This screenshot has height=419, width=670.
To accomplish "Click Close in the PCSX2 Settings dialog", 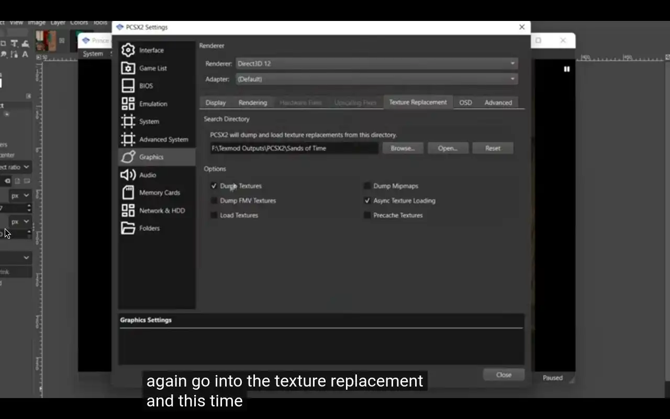I will click(x=504, y=374).
